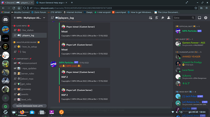Open the Threads icon in channel header

150,18
